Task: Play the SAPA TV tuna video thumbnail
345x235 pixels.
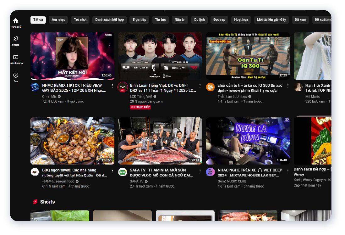Action: click(x=160, y=141)
